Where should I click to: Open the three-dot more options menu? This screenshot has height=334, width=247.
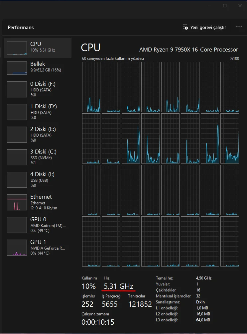click(239, 27)
